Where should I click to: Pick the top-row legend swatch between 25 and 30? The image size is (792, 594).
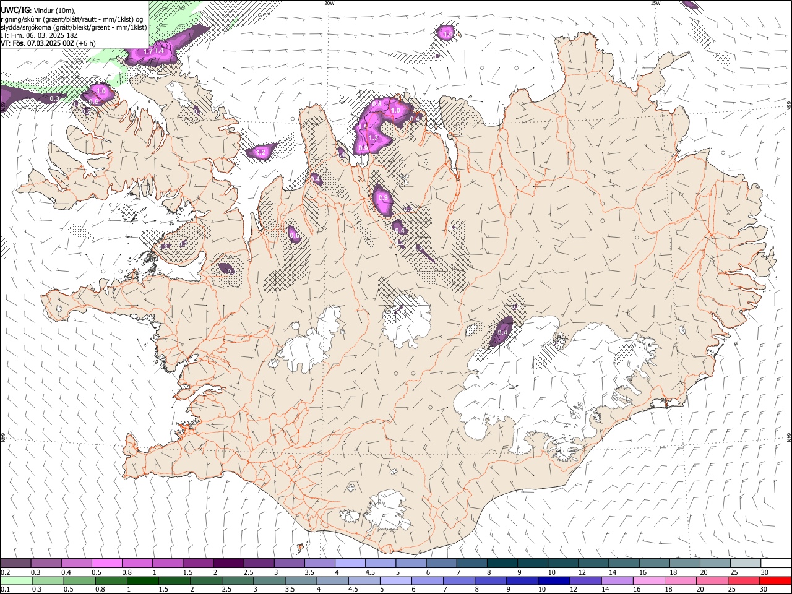tap(744, 563)
